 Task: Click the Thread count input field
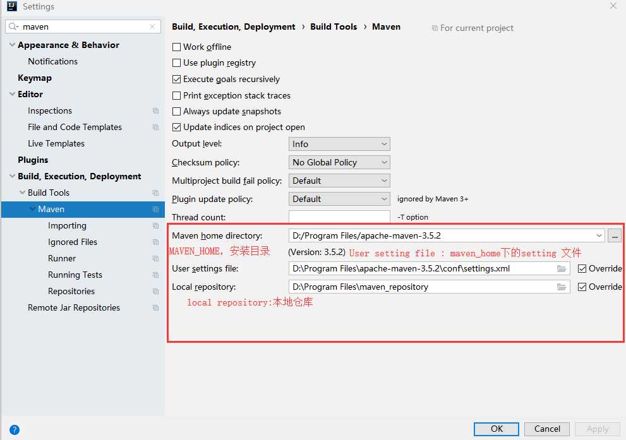339,218
